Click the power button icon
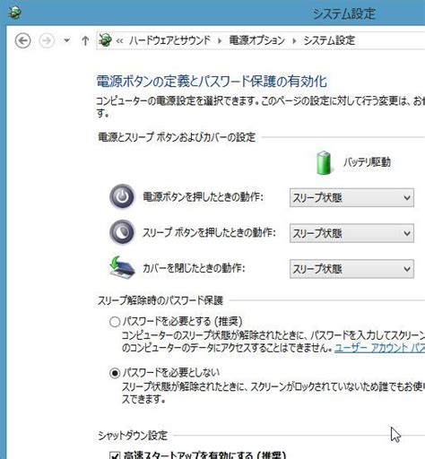The width and height of the screenshot is (425, 459). click(122, 196)
